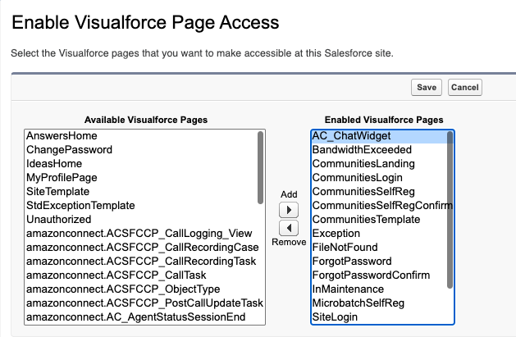The width and height of the screenshot is (516, 337).
Task: Choose amazonconnect.ACSFCCP_ObjectType in the list
Action: tap(141, 289)
